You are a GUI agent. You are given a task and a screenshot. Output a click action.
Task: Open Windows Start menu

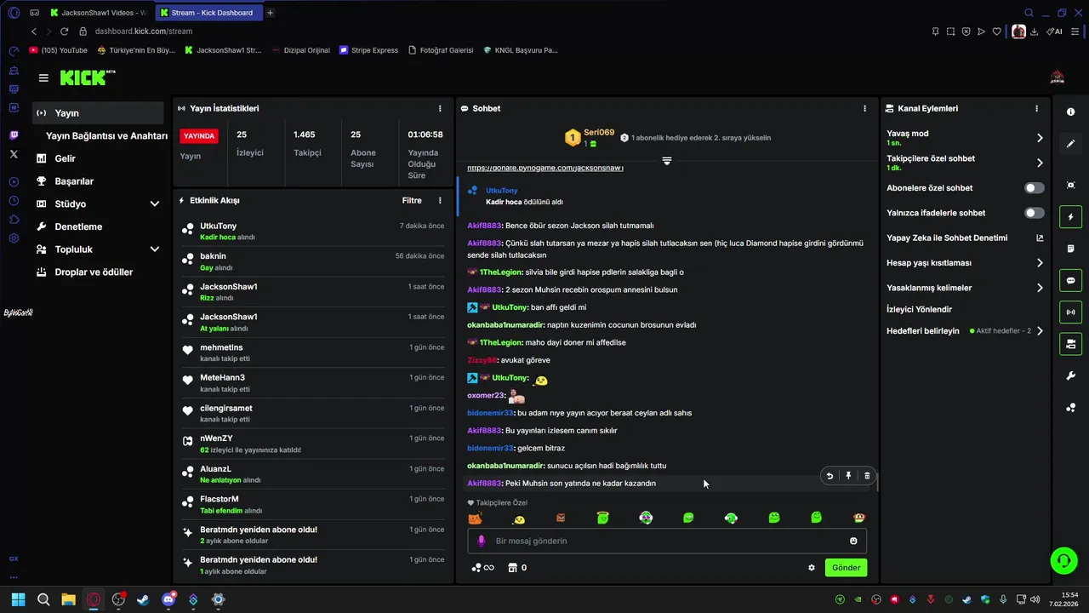(18, 599)
